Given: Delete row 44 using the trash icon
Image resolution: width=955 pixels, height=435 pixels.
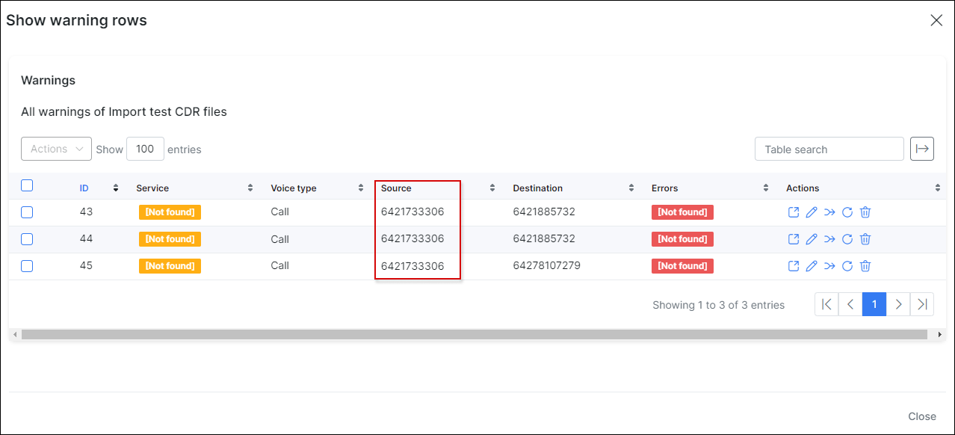Looking at the screenshot, I should (865, 239).
